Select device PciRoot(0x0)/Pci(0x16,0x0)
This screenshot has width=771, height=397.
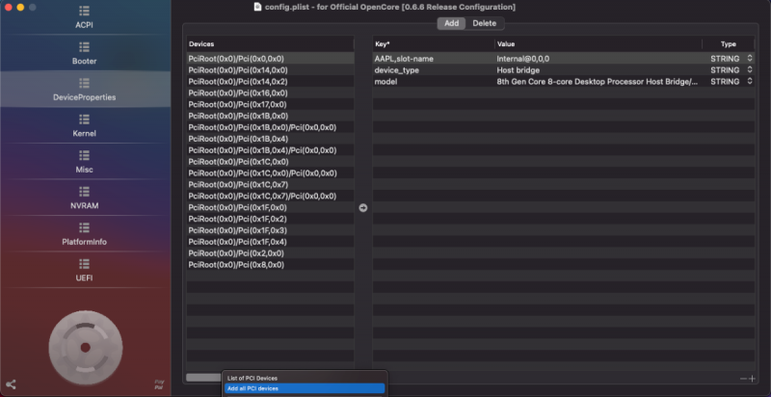[x=270, y=93]
